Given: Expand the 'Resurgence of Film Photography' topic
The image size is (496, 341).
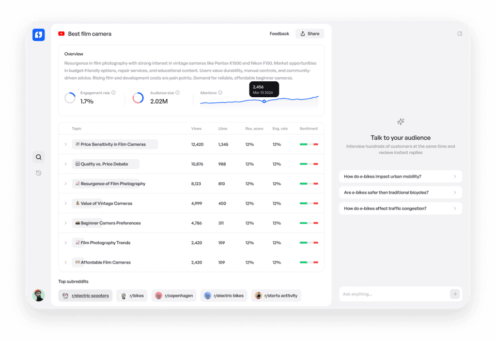Looking at the screenshot, I should (66, 183).
